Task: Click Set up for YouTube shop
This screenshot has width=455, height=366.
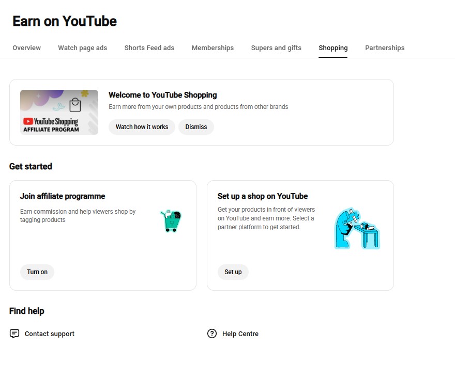Action: [x=233, y=272]
